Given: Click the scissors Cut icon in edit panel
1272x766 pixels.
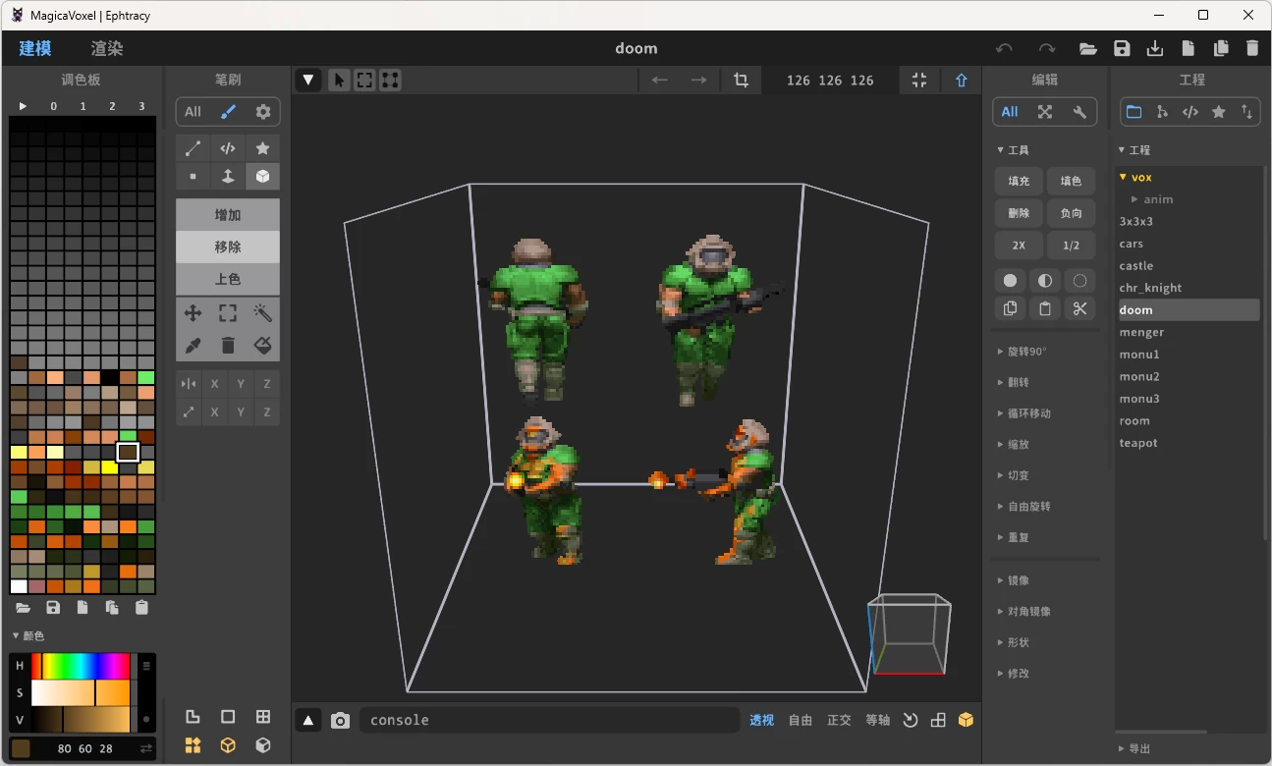Looking at the screenshot, I should click(x=1079, y=308).
